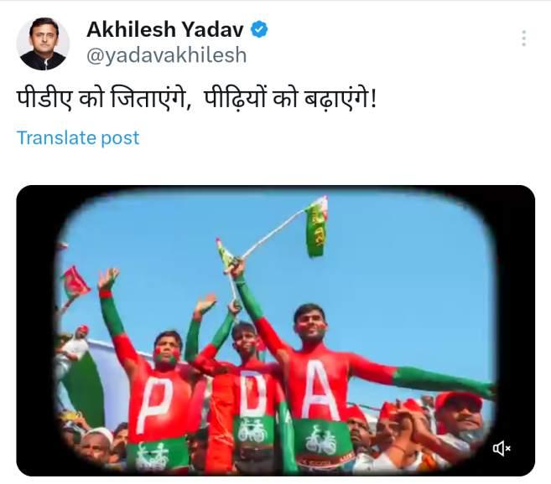Click the word पीडीए starting the post
The image size is (551, 484).
(x=44, y=99)
